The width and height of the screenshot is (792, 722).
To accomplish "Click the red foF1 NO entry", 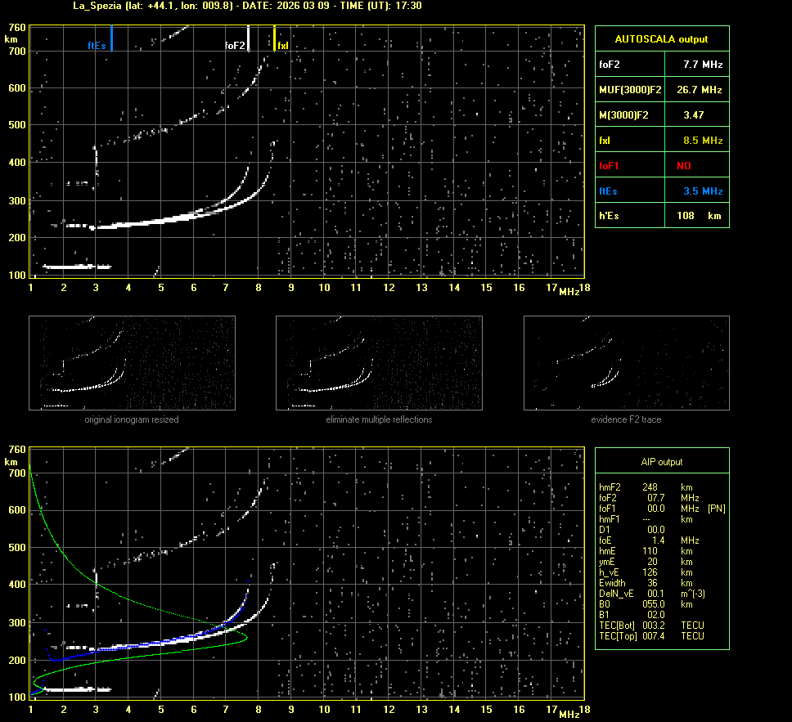I will [683, 166].
